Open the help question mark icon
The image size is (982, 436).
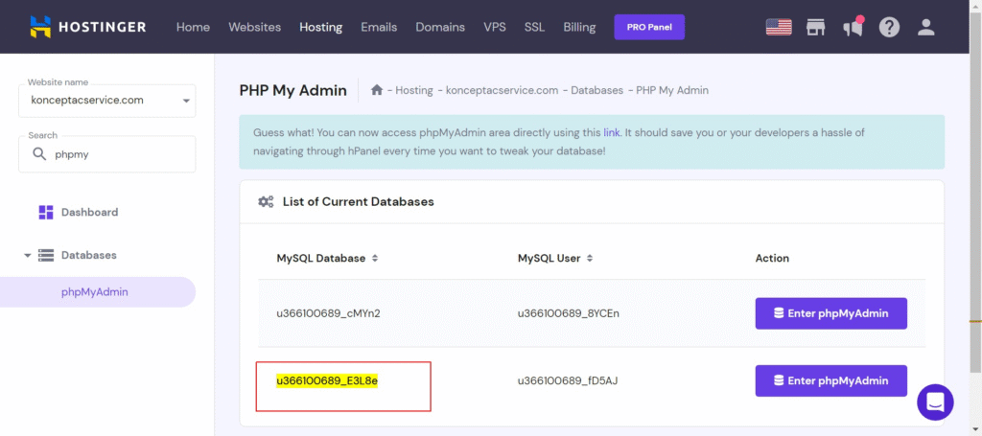pyautogui.click(x=889, y=27)
